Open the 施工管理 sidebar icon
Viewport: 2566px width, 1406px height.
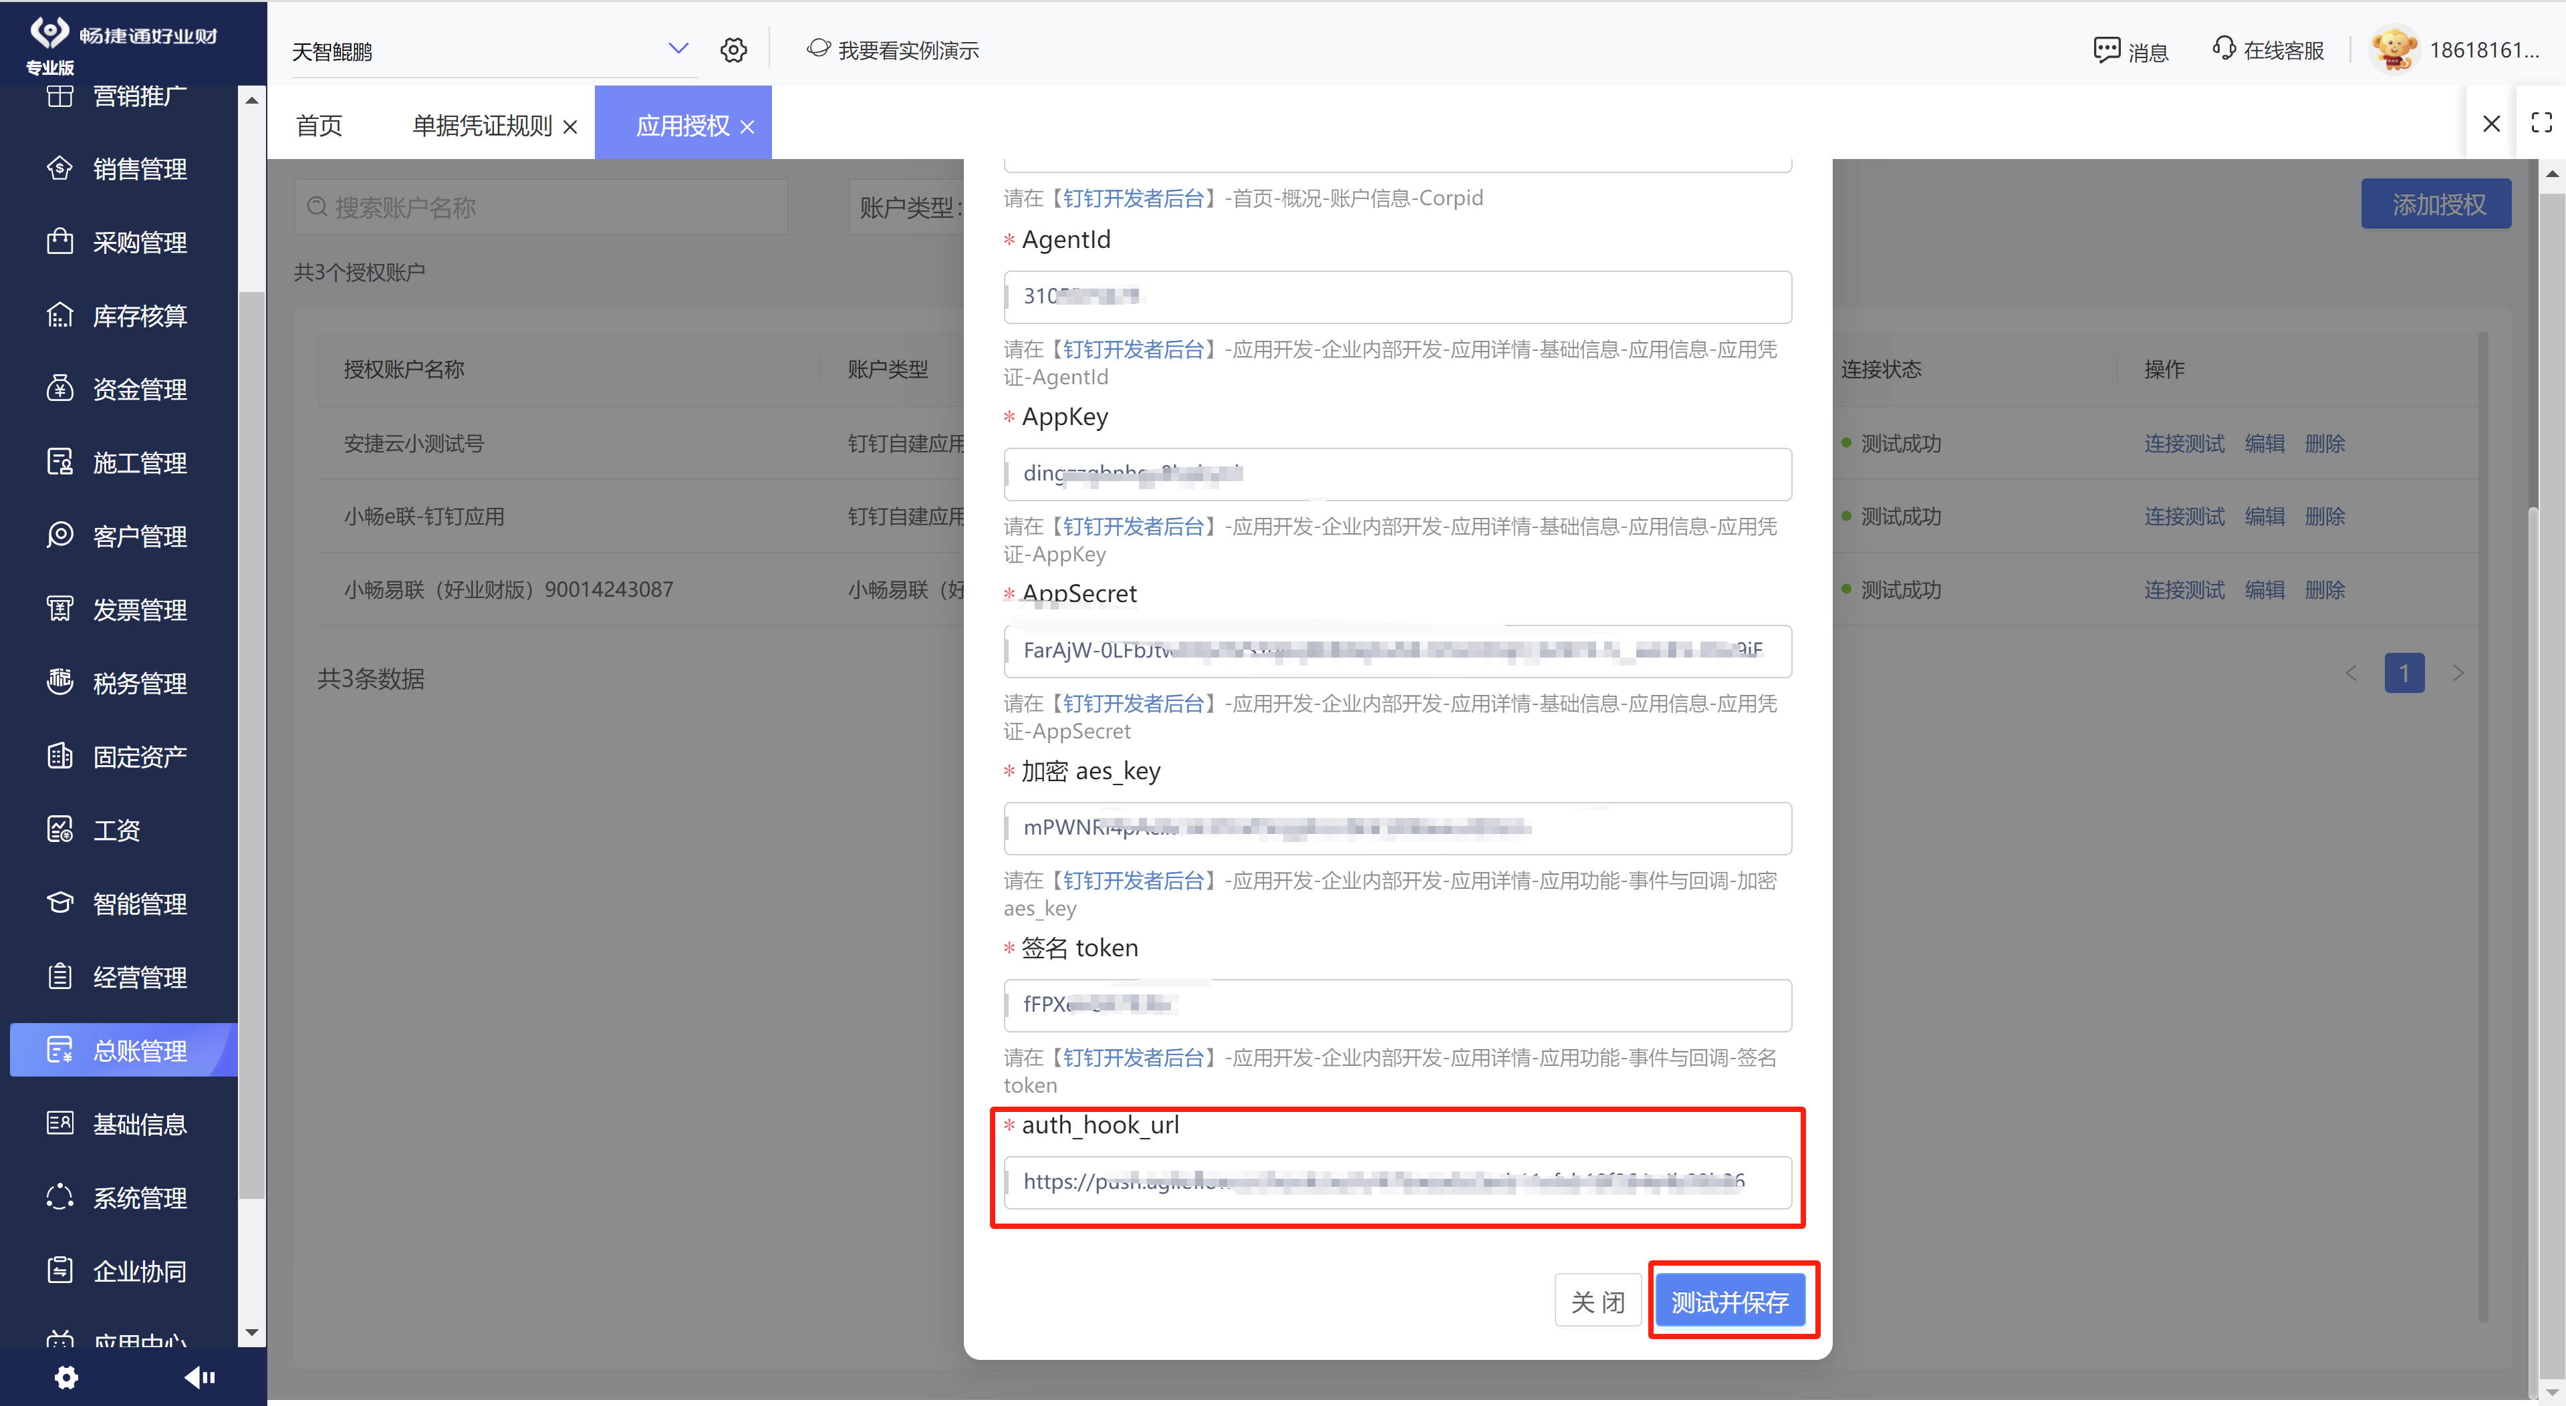pyautogui.click(x=59, y=462)
